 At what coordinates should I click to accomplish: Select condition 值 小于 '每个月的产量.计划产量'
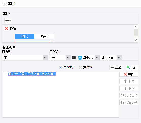[32, 74]
